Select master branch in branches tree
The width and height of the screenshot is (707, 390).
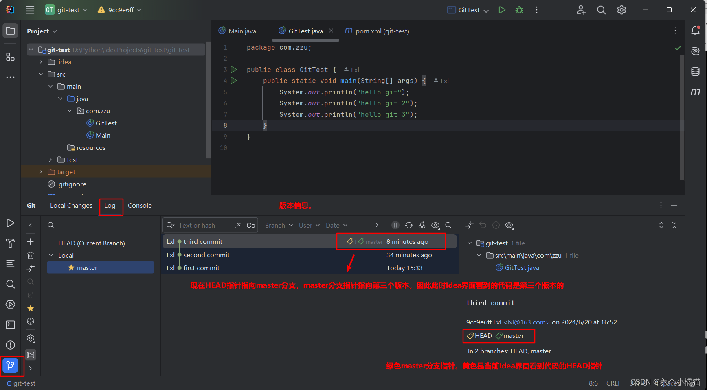[x=101, y=267]
